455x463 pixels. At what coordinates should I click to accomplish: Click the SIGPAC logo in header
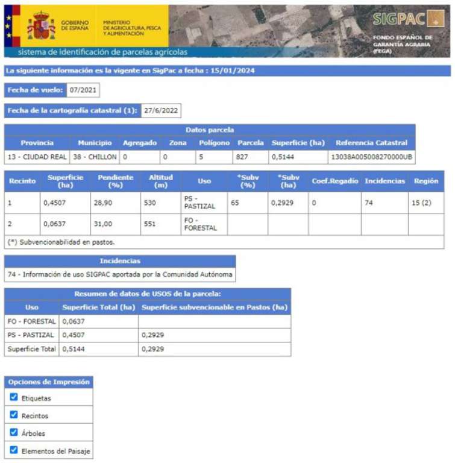coord(408,19)
